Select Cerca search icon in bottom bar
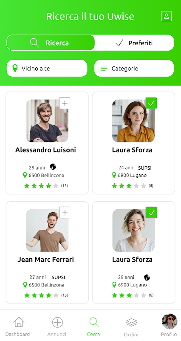The width and height of the screenshot is (181, 341). [x=94, y=322]
